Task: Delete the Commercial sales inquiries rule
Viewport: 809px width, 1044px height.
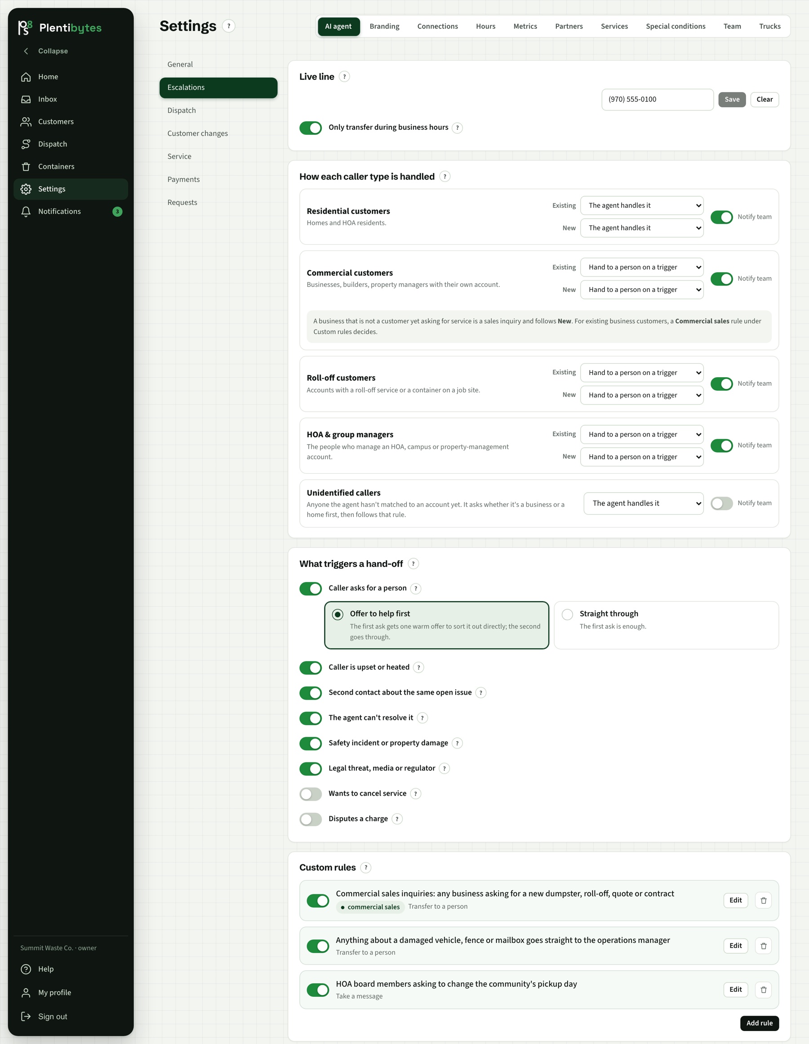Action: coord(764,901)
